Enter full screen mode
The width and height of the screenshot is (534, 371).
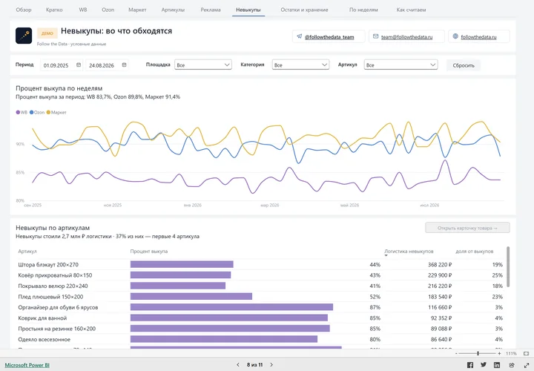(x=527, y=365)
